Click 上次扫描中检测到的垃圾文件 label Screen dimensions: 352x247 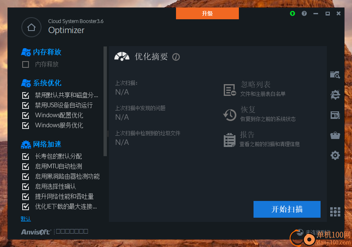148,133
